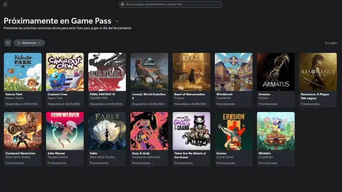Click There Are No Ghosts at the Grand title
This screenshot has height=192, width=342.
(190, 155)
